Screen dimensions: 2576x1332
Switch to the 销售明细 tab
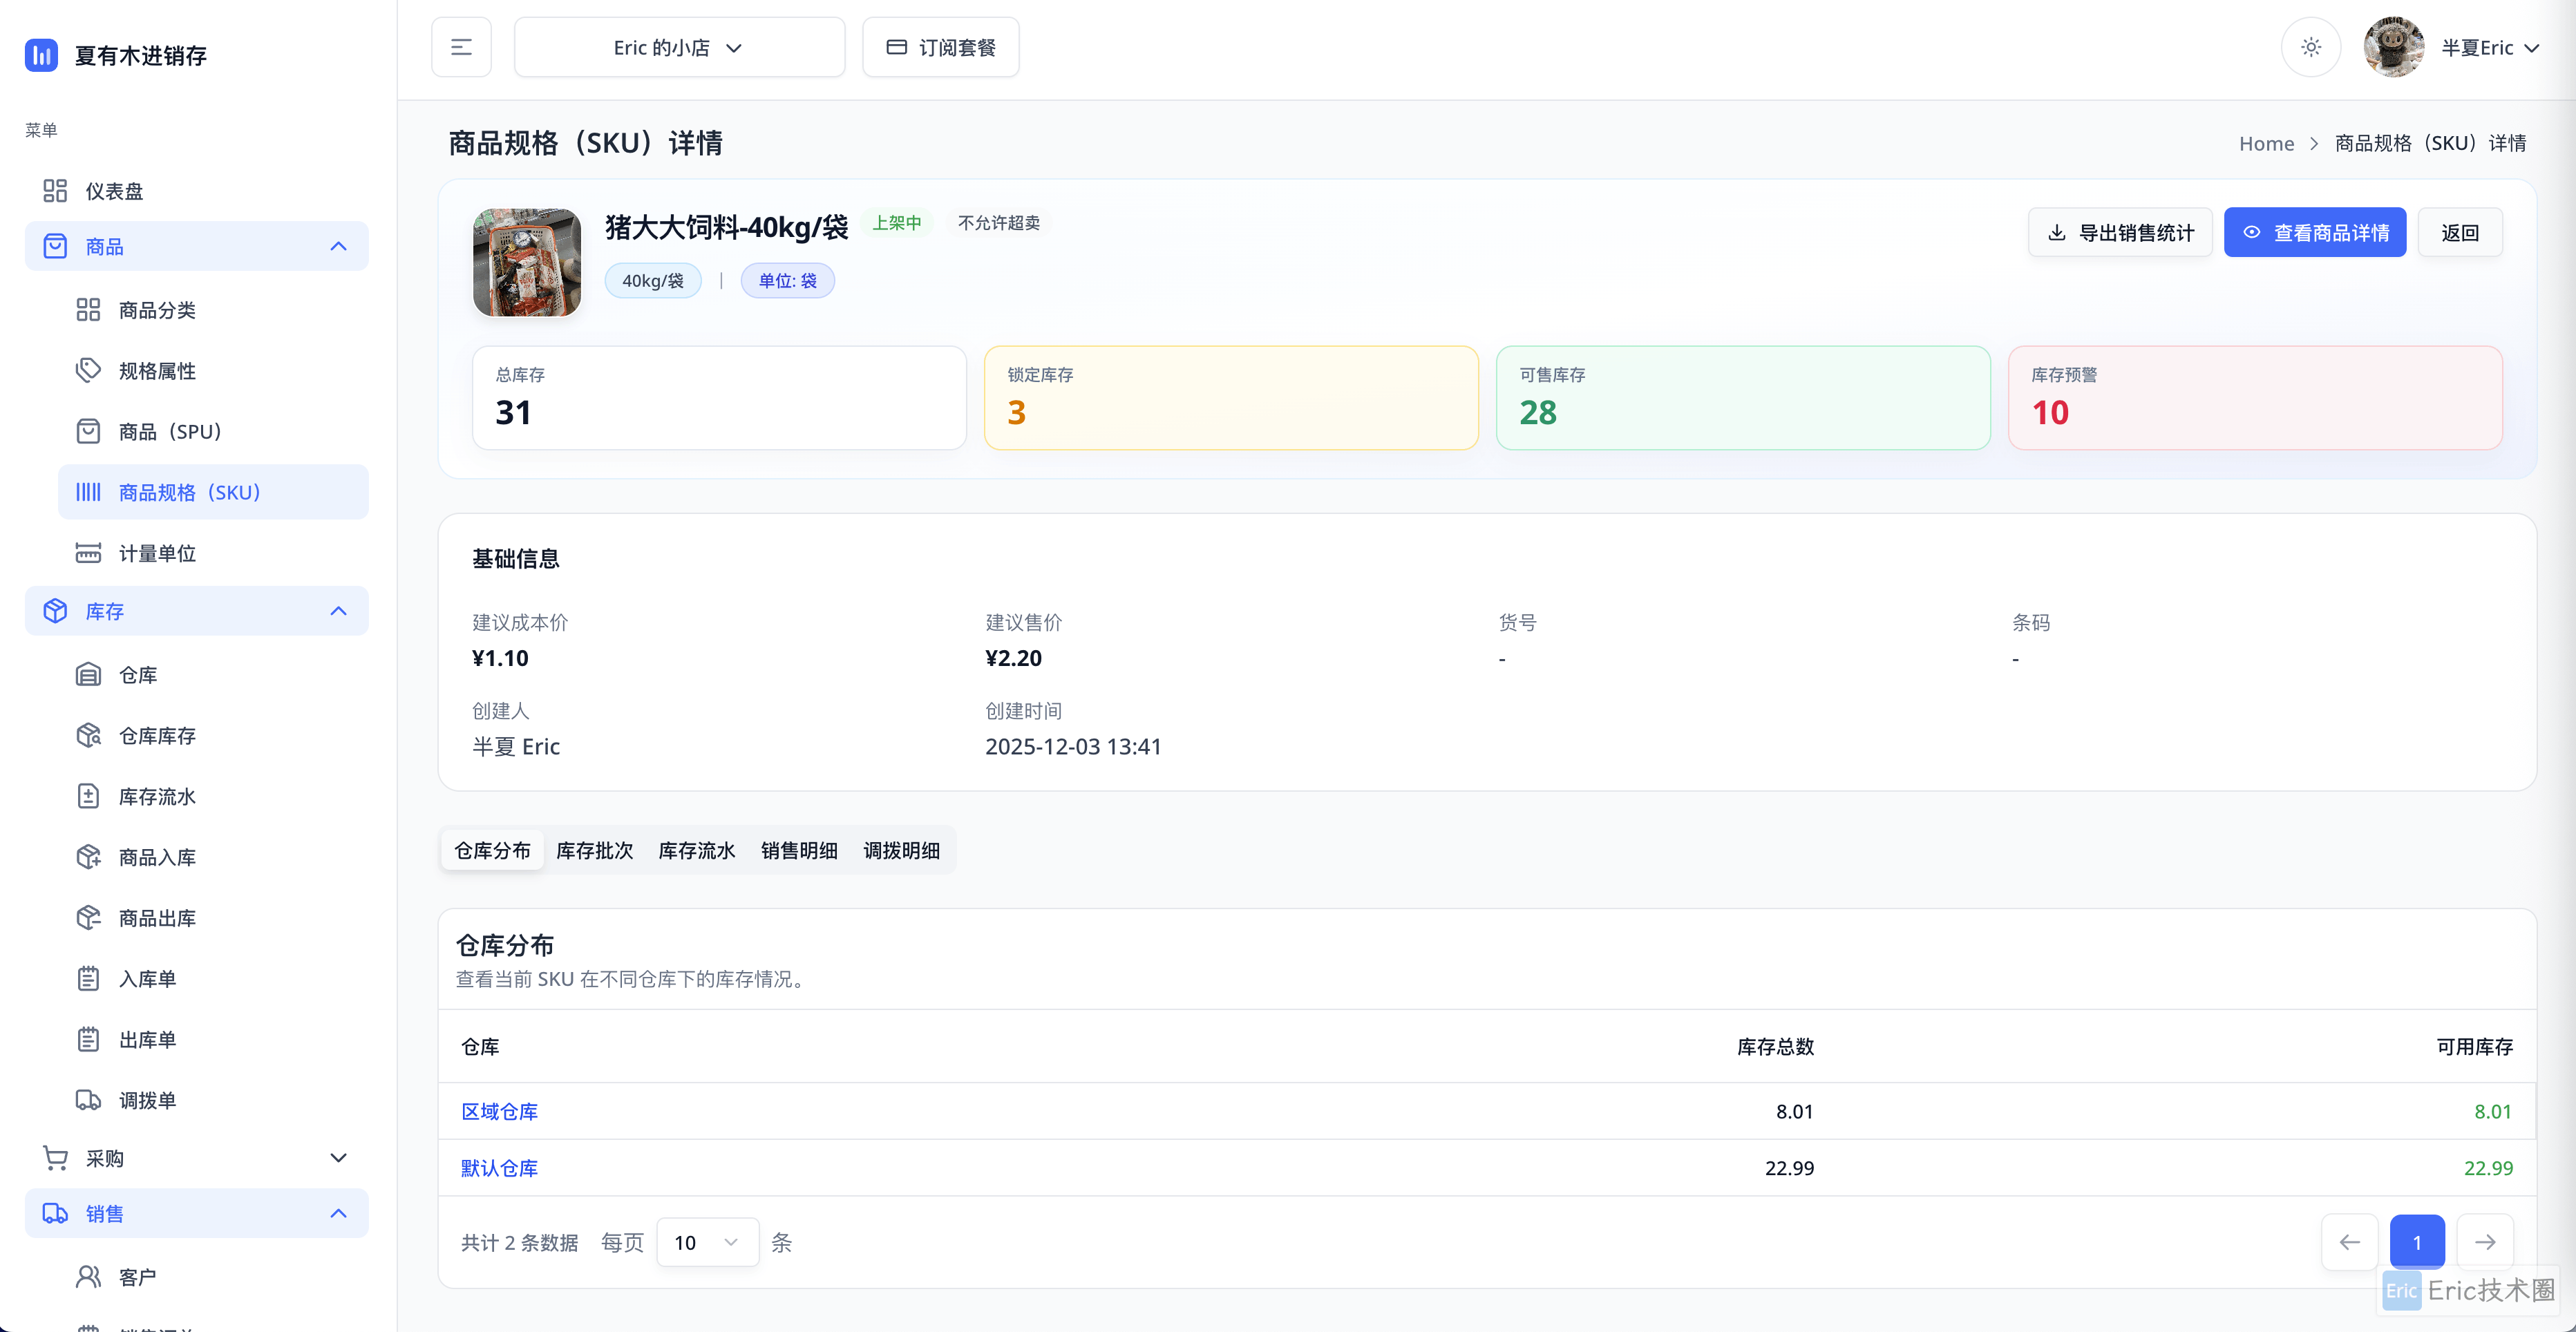[798, 850]
